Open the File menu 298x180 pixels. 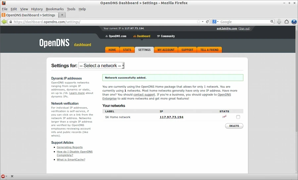pyautogui.click(x=5, y=9)
